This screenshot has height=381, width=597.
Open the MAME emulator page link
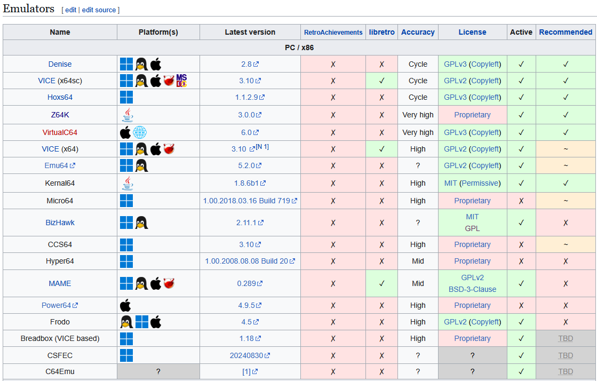(x=60, y=283)
